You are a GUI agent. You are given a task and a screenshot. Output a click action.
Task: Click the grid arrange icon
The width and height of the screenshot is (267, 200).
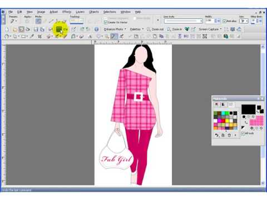click(205, 37)
